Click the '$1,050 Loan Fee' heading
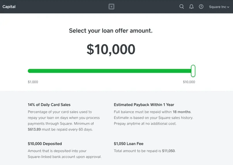This screenshot has height=165, width=233. pyautogui.click(x=129, y=143)
